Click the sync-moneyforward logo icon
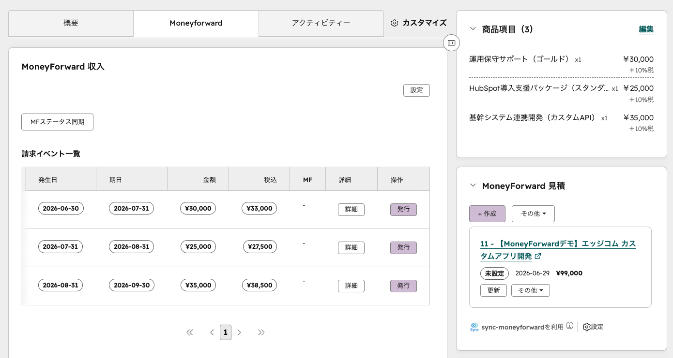 coord(474,327)
